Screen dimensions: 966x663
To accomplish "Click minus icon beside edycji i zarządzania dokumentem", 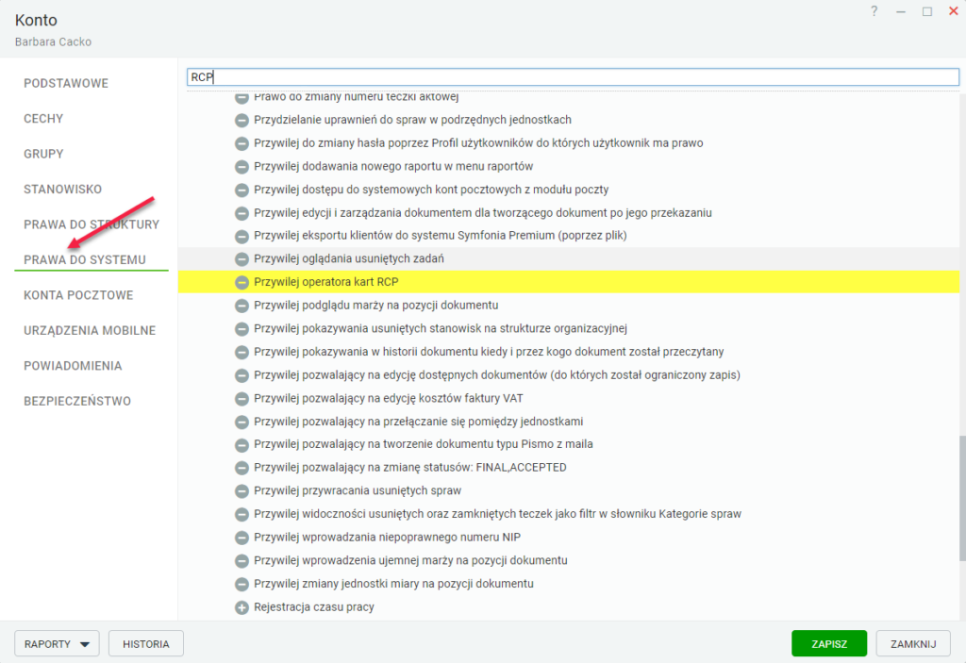I will [241, 213].
